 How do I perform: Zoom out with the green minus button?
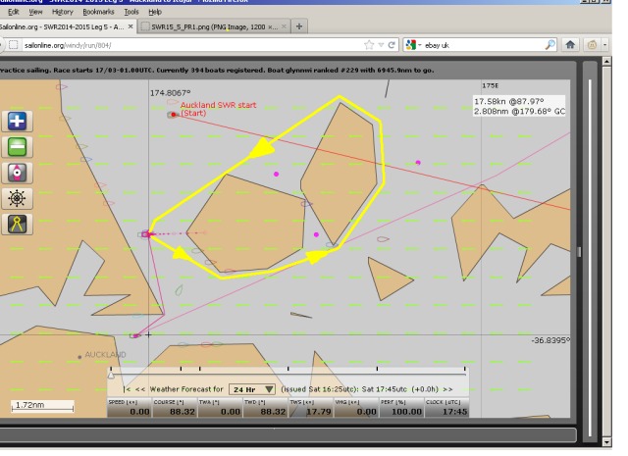click(18, 146)
